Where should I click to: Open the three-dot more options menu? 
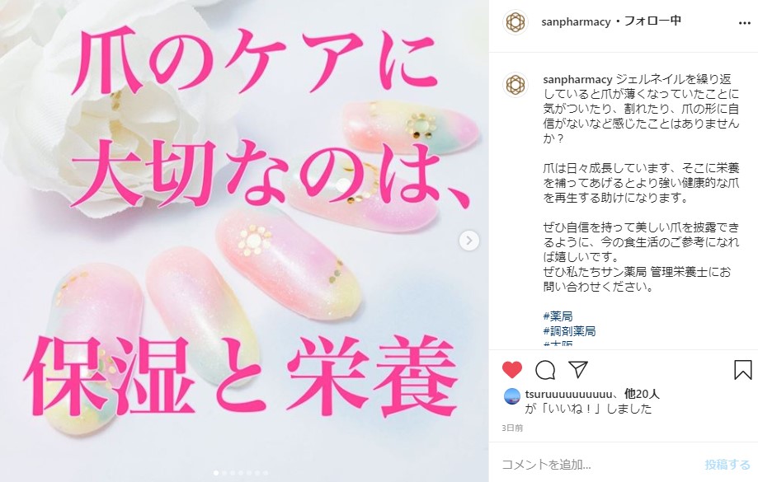(x=745, y=23)
